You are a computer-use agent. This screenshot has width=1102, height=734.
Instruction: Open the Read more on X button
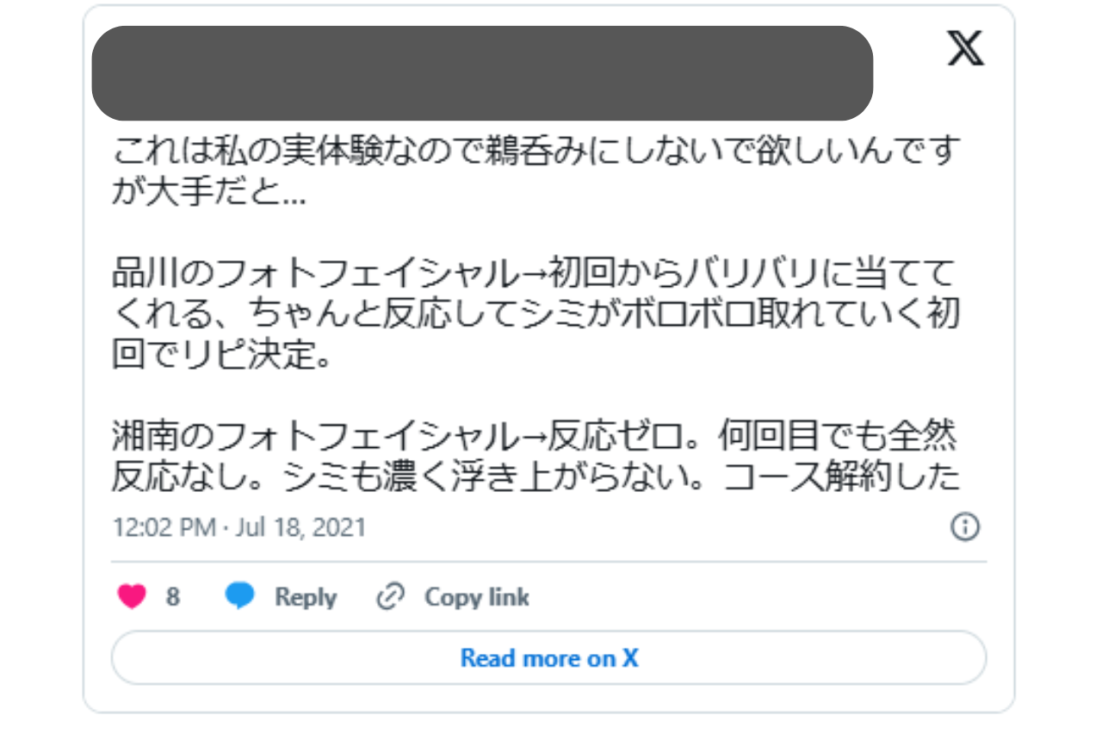tap(548, 658)
